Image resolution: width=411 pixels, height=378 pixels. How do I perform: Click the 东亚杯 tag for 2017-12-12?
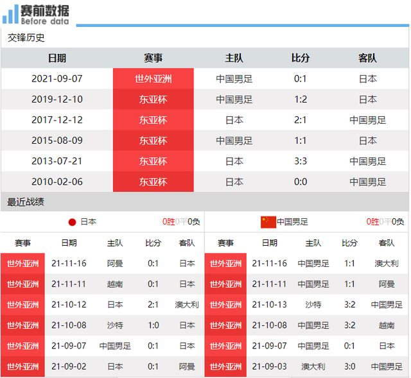click(x=153, y=120)
